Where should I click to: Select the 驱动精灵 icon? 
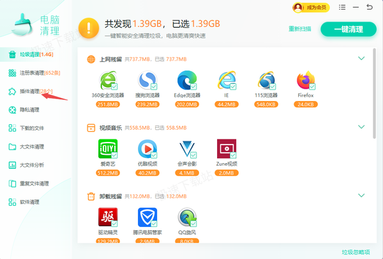click(x=108, y=217)
